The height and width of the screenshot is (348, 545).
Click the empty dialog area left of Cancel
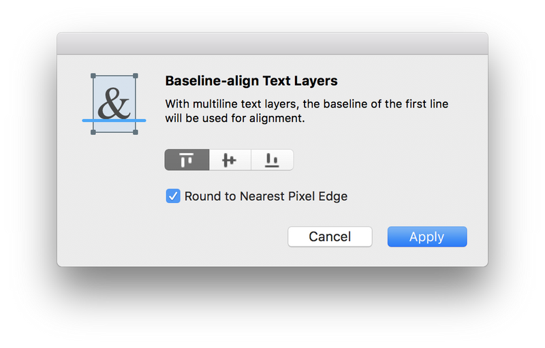coord(208,237)
